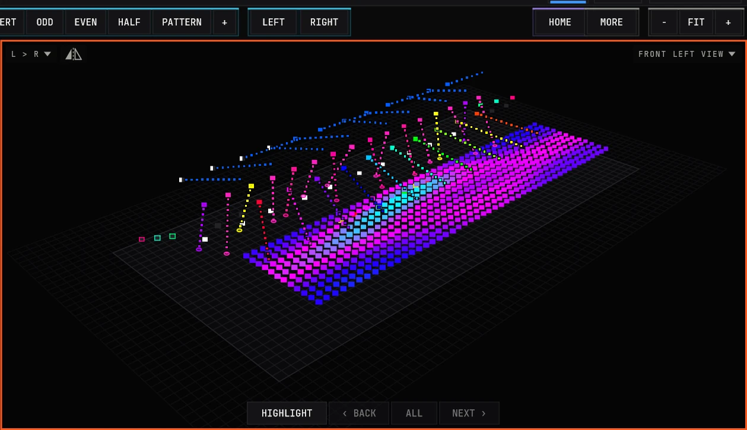Select ODD fixtures
747x430 pixels.
click(x=45, y=23)
